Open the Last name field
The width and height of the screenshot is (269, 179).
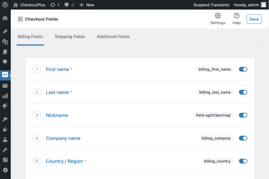(57, 92)
